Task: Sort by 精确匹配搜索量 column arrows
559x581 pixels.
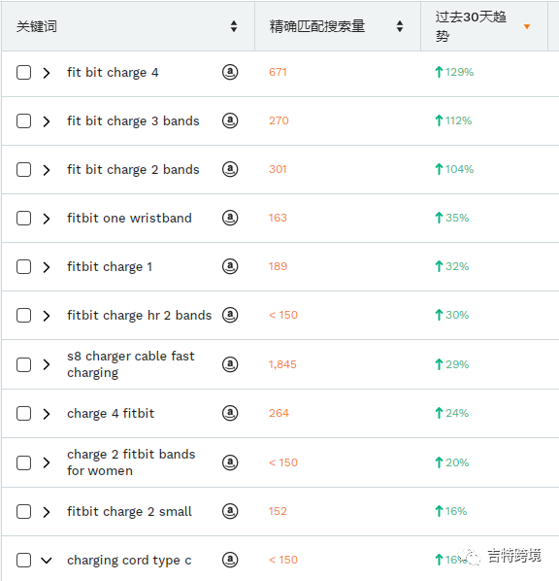Action: pos(400,26)
